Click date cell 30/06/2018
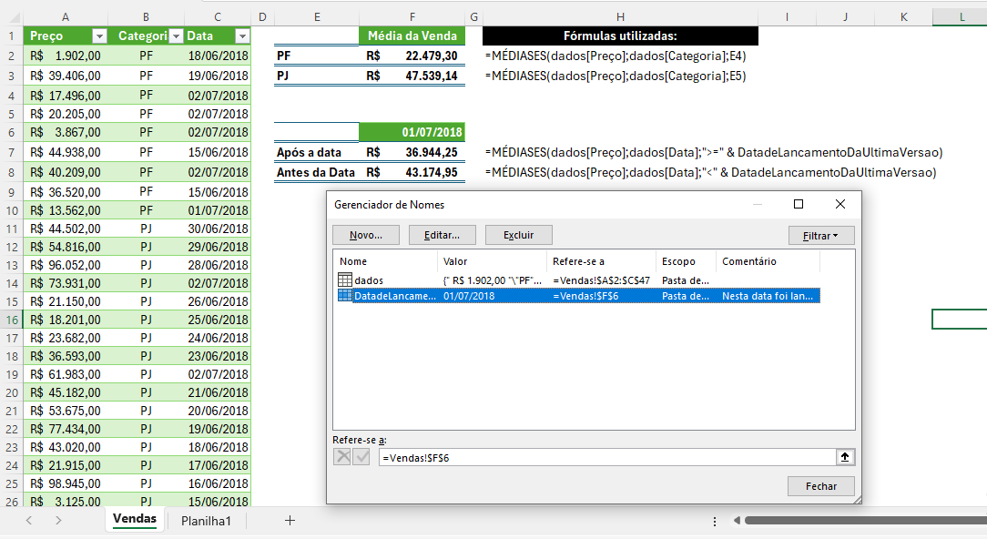This screenshot has height=539, width=987. tap(218, 229)
